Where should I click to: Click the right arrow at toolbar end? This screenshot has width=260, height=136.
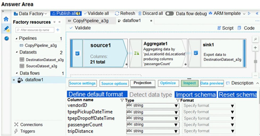click(249, 13)
